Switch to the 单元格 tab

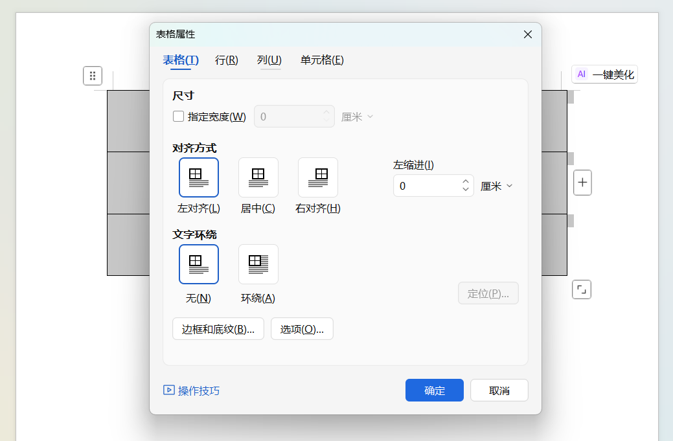click(x=321, y=60)
